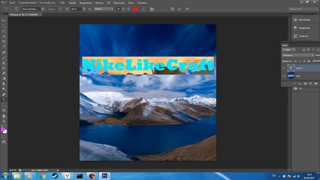Open the warped text dialog
Viewport: 320px width, 180px height.
(x=143, y=9)
